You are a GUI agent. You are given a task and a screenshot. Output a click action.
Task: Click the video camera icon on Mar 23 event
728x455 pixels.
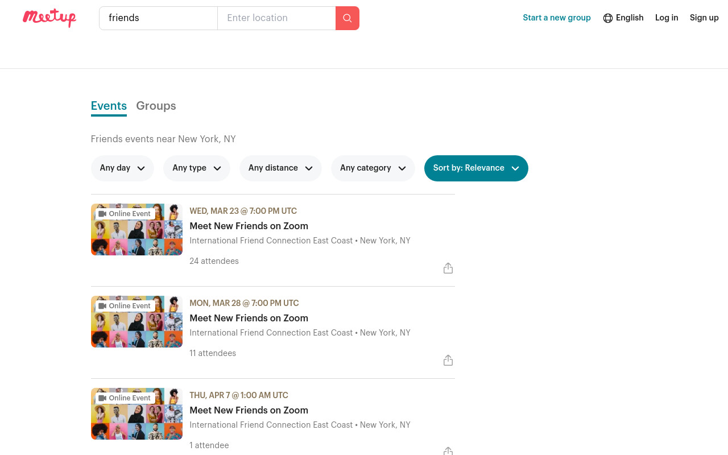[102, 214]
